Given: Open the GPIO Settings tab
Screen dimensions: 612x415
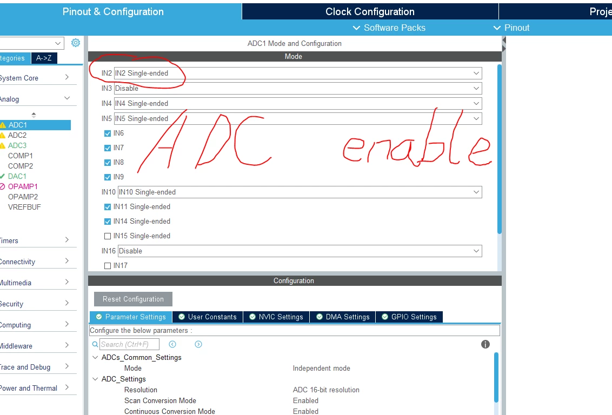Looking at the screenshot, I should [x=409, y=317].
